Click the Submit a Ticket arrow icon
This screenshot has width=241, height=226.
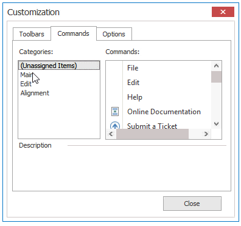(115, 126)
